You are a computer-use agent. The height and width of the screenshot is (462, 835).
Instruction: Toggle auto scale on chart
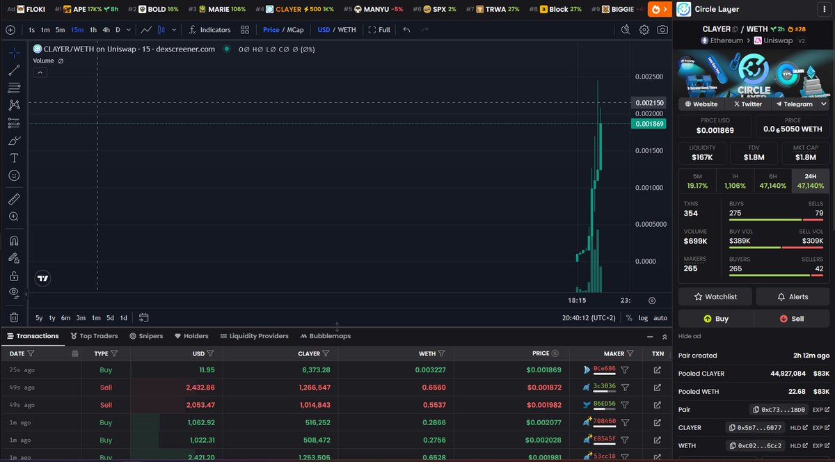point(660,318)
